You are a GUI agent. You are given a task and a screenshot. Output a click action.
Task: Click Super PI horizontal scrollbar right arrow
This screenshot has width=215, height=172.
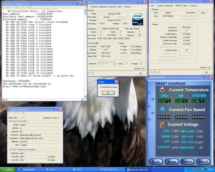pos(83,99)
